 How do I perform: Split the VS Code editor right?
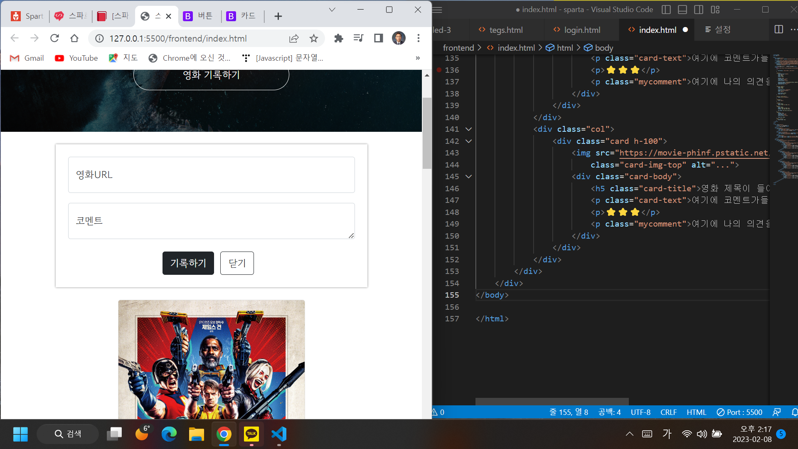[779, 30]
